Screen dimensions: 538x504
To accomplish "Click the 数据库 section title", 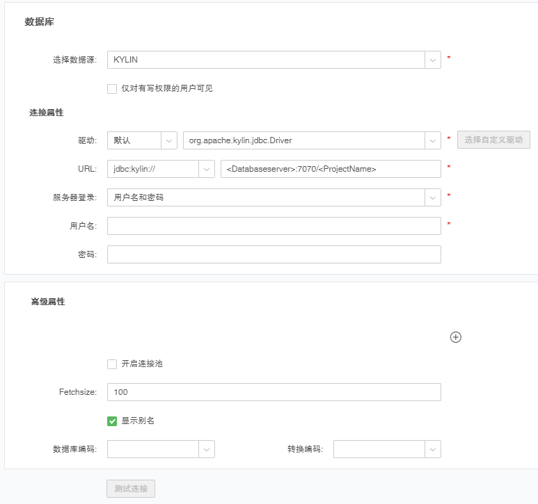I will pos(39,22).
